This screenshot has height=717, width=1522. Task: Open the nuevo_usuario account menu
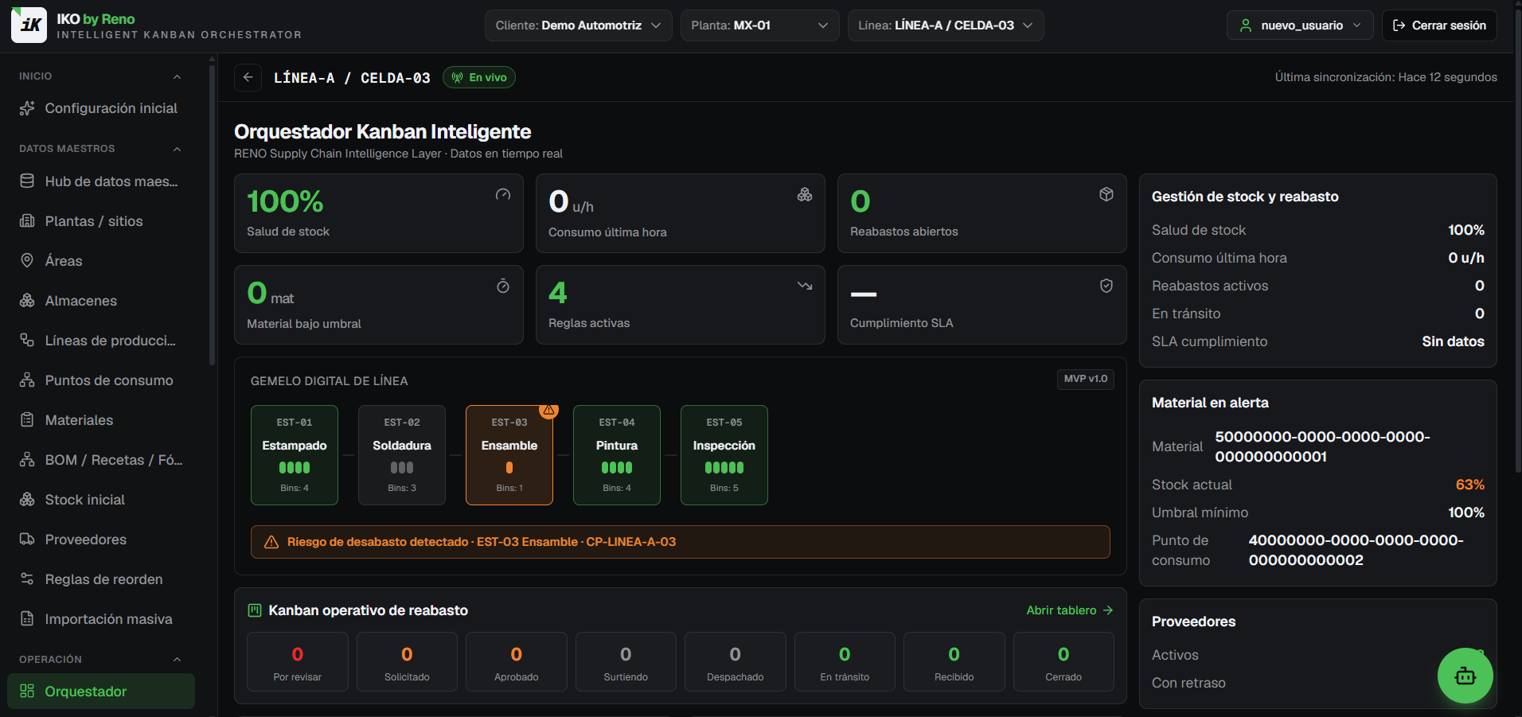pyautogui.click(x=1301, y=25)
